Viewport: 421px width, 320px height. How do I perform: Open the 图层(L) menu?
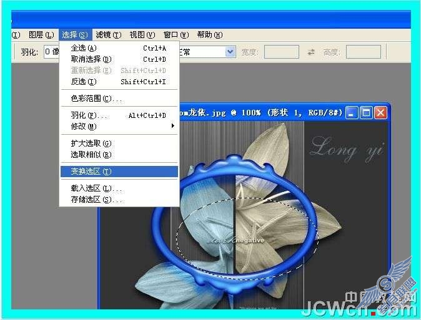click(x=41, y=35)
